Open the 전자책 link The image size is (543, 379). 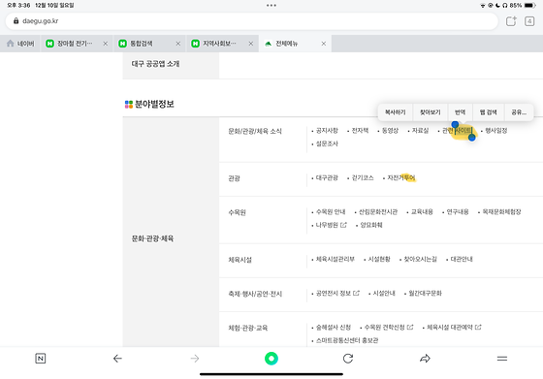tap(360, 131)
